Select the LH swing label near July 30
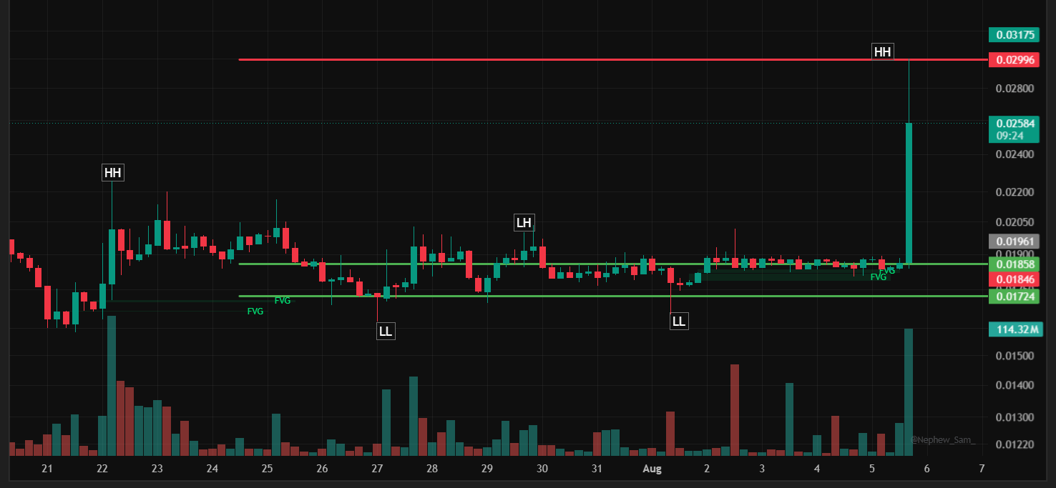The width and height of the screenshot is (1056, 488). (524, 222)
